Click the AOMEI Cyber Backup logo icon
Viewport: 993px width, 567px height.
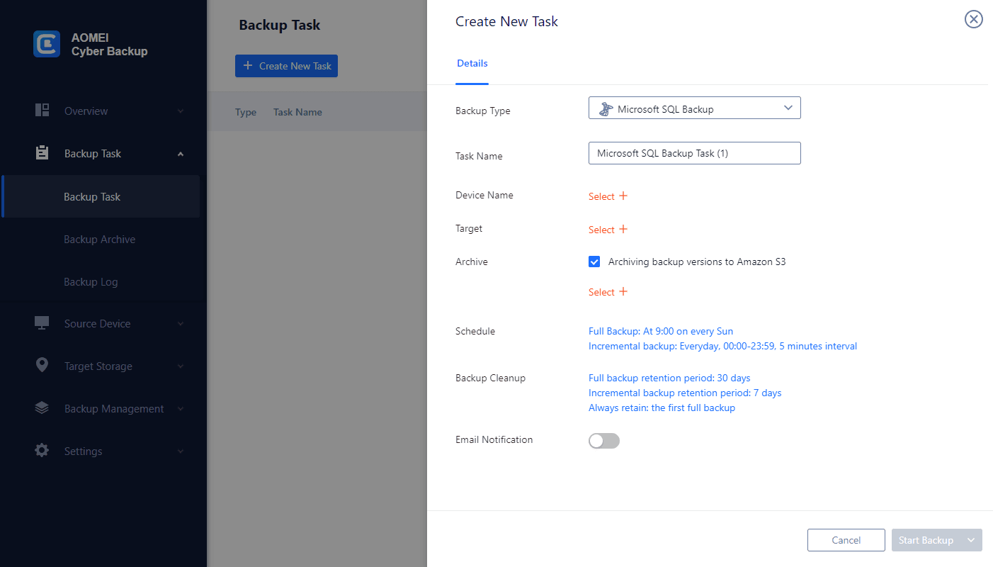[47, 43]
